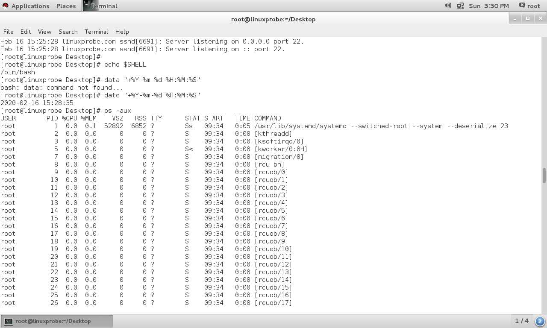This screenshot has width=547, height=328.
Task: Click the [kthreadd] process name
Action: [273, 134]
